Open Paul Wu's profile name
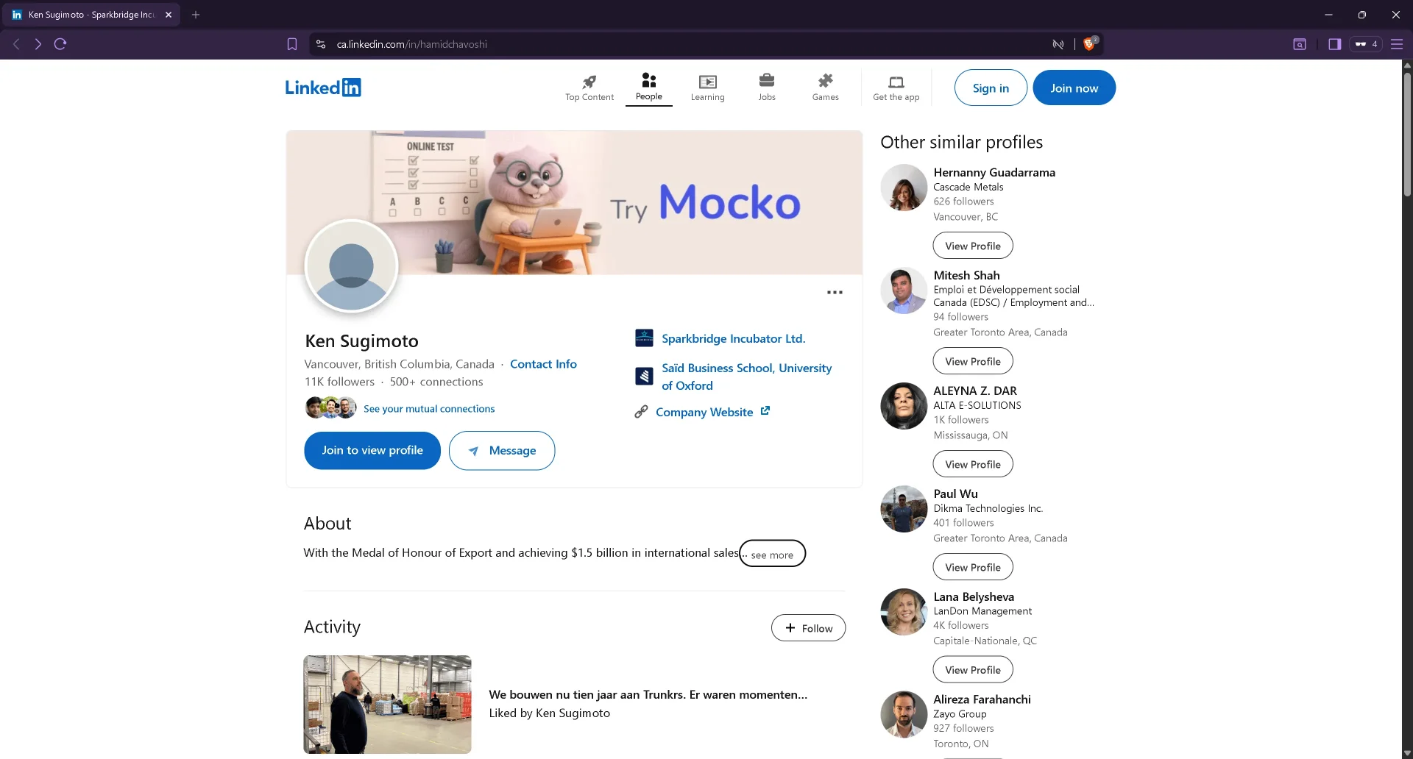This screenshot has width=1413, height=759. tap(955, 493)
